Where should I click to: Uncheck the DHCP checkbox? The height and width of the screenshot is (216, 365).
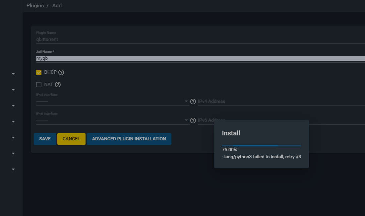tap(39, 72)
